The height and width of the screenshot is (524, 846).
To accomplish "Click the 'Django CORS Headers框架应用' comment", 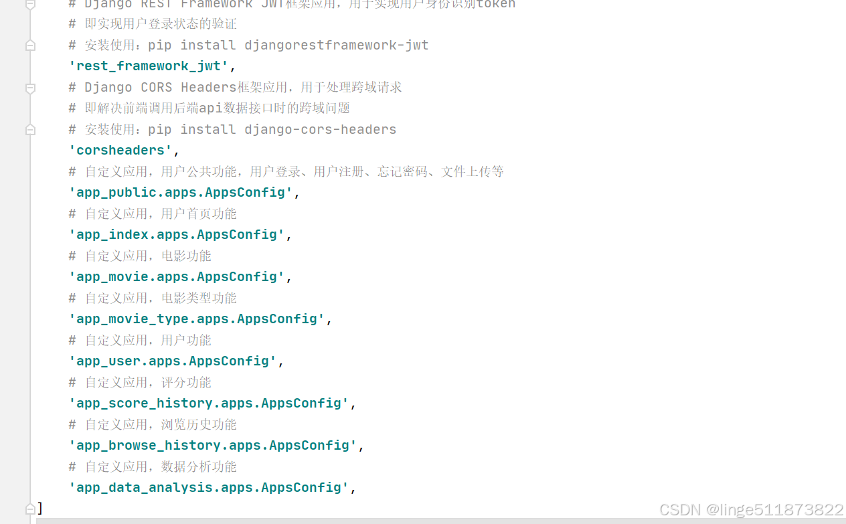I will [x=235, y=88].
